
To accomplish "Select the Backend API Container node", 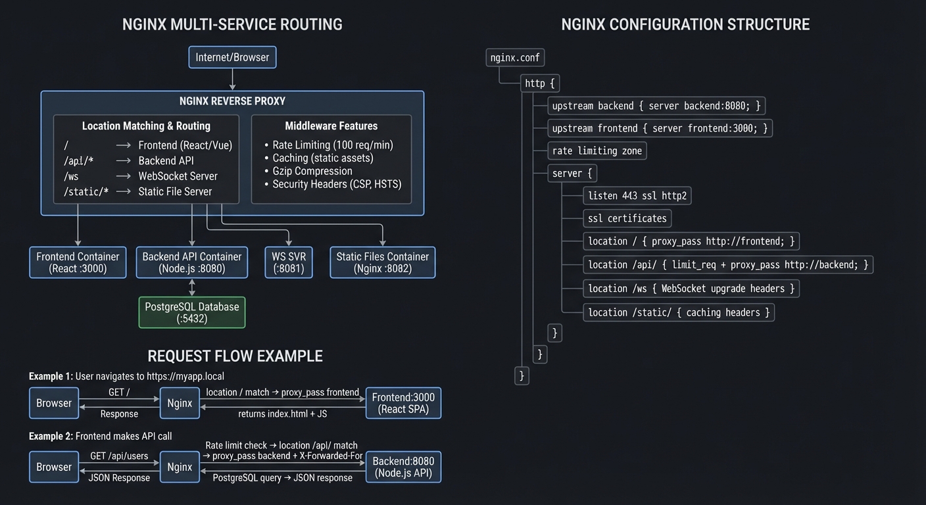I will pyautogui.click(x=191, y=262).
